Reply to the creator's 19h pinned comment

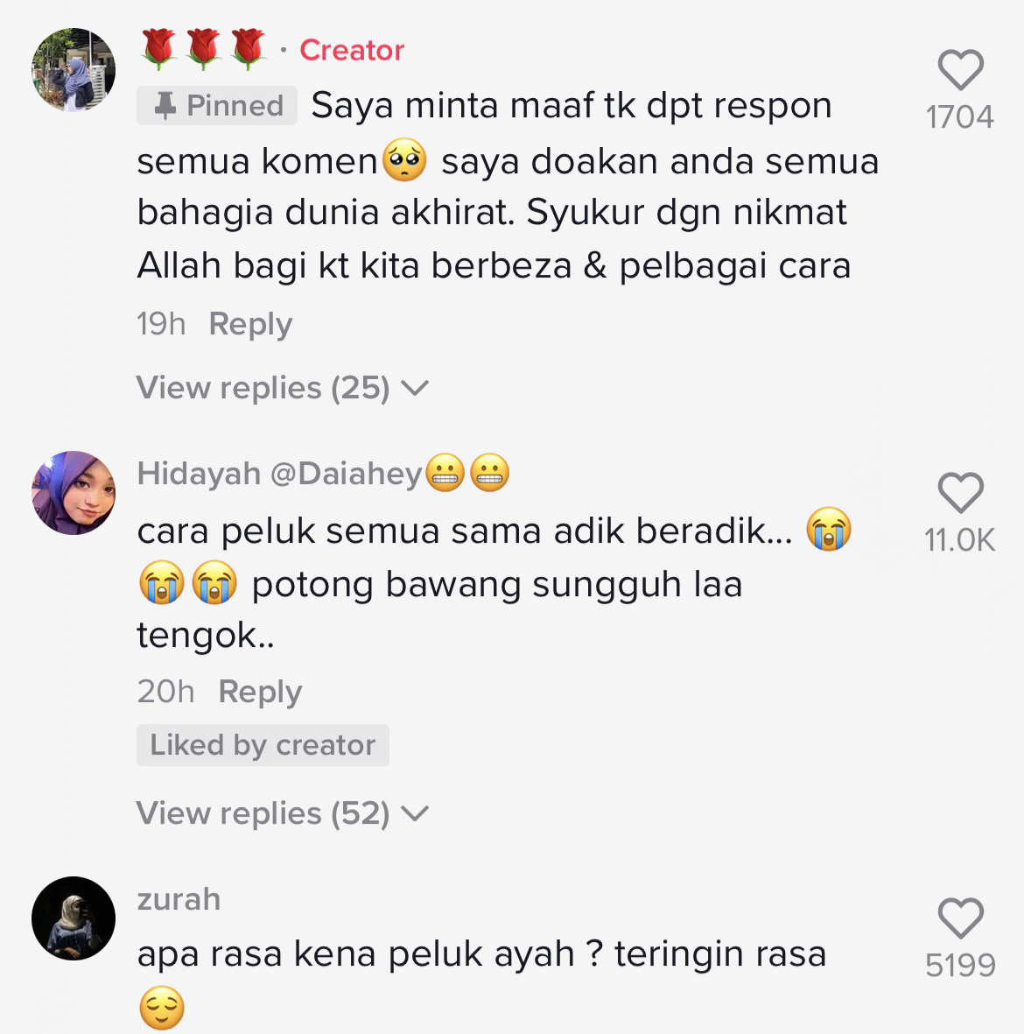250,325
